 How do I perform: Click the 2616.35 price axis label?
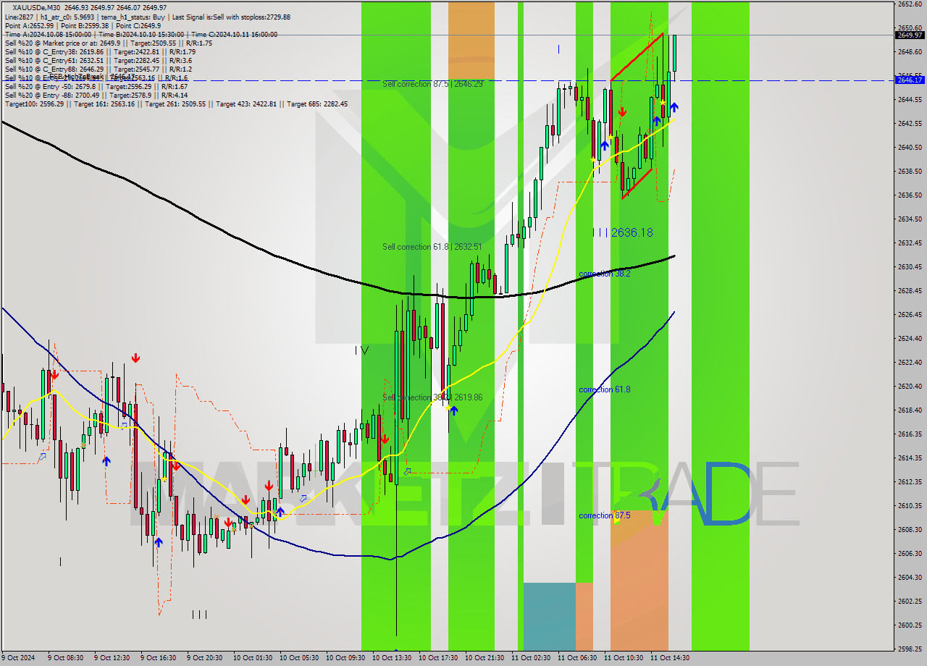pos(910,434)
